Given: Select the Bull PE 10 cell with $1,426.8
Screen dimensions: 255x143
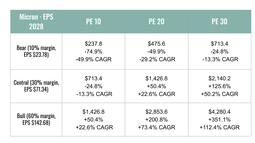Looking at the screenshot, I should pyautogui.click(x=93, y=119).
